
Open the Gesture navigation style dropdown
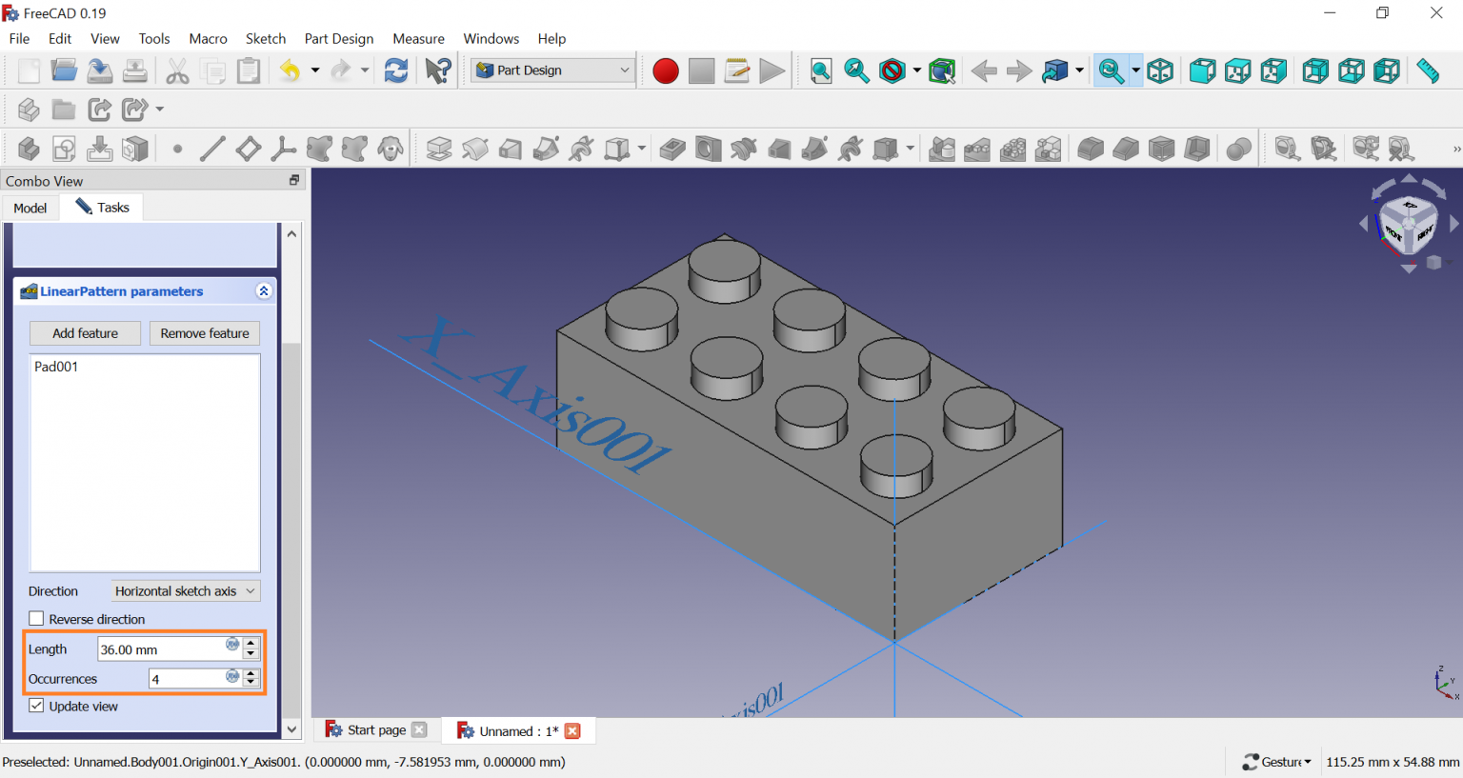coord(1277,762)
